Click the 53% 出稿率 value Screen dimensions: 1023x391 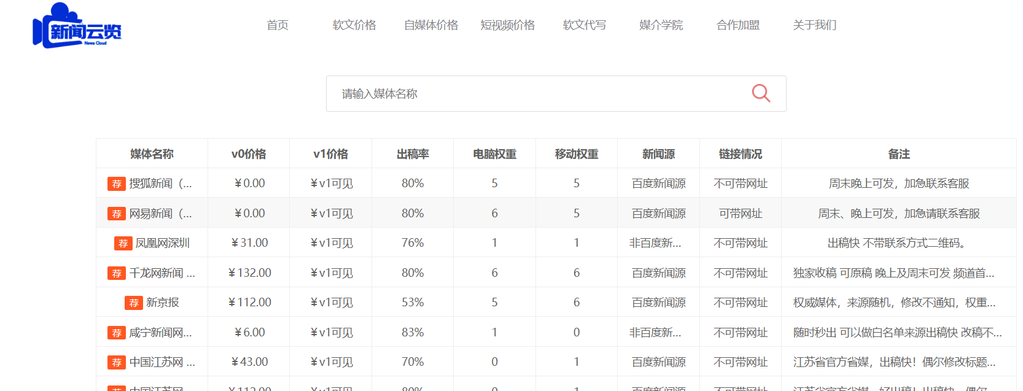pos(413,303)
